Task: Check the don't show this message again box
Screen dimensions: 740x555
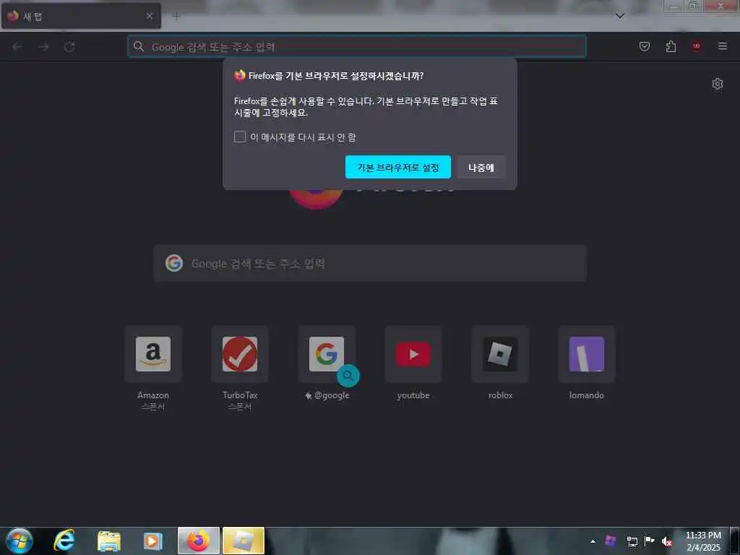Action: [240, 137]
